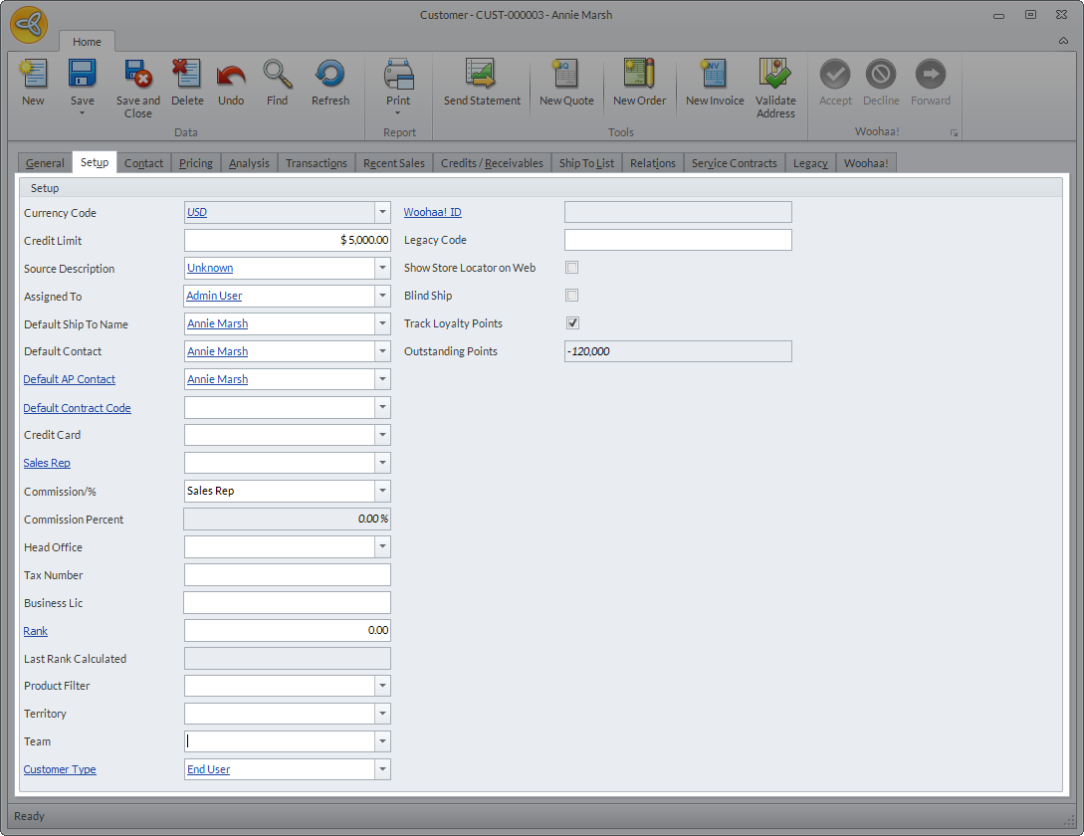Enable Show Store Locator on Web
The image size is (1084, 836).
click(571, 268)
